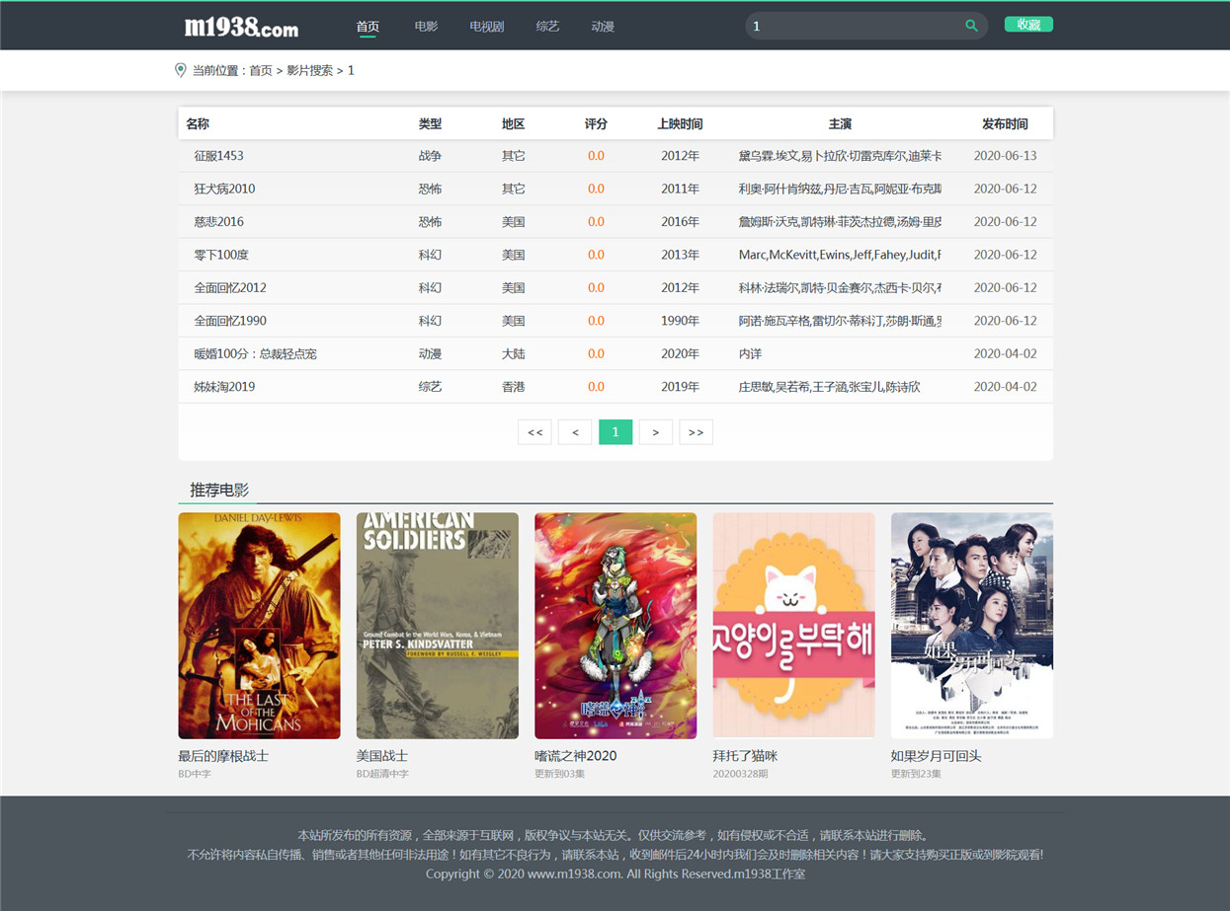
Task: Click the location pin icon in breadcrumb
Action: pyautogui.click(x=180, y=70)
